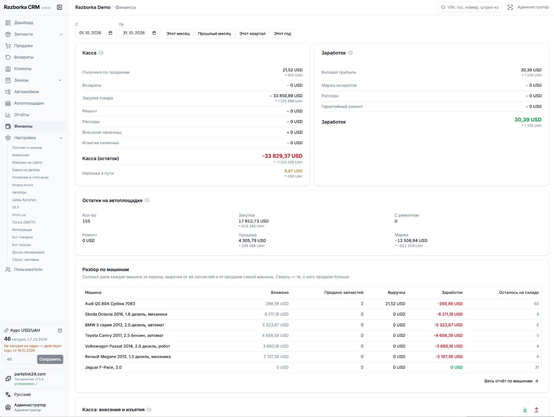Open Дашборд from sidebar

coord(34,23)
